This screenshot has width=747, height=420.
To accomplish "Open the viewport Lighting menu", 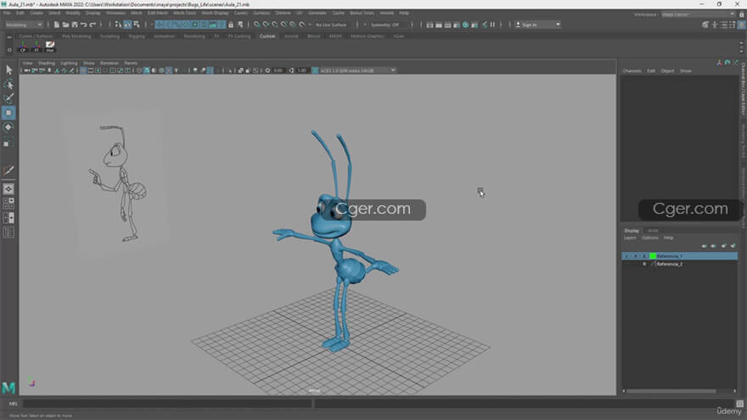I will click(69, 63).
